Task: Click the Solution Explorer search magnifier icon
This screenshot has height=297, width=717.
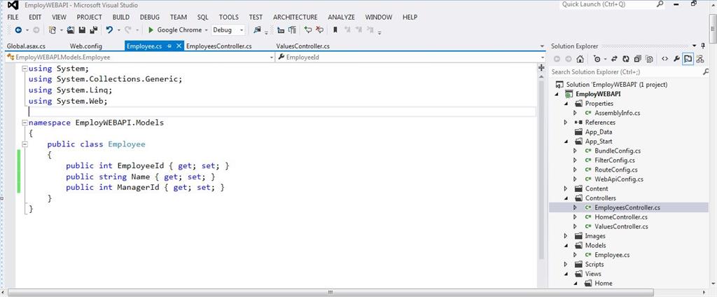Action: pos(705,72)
